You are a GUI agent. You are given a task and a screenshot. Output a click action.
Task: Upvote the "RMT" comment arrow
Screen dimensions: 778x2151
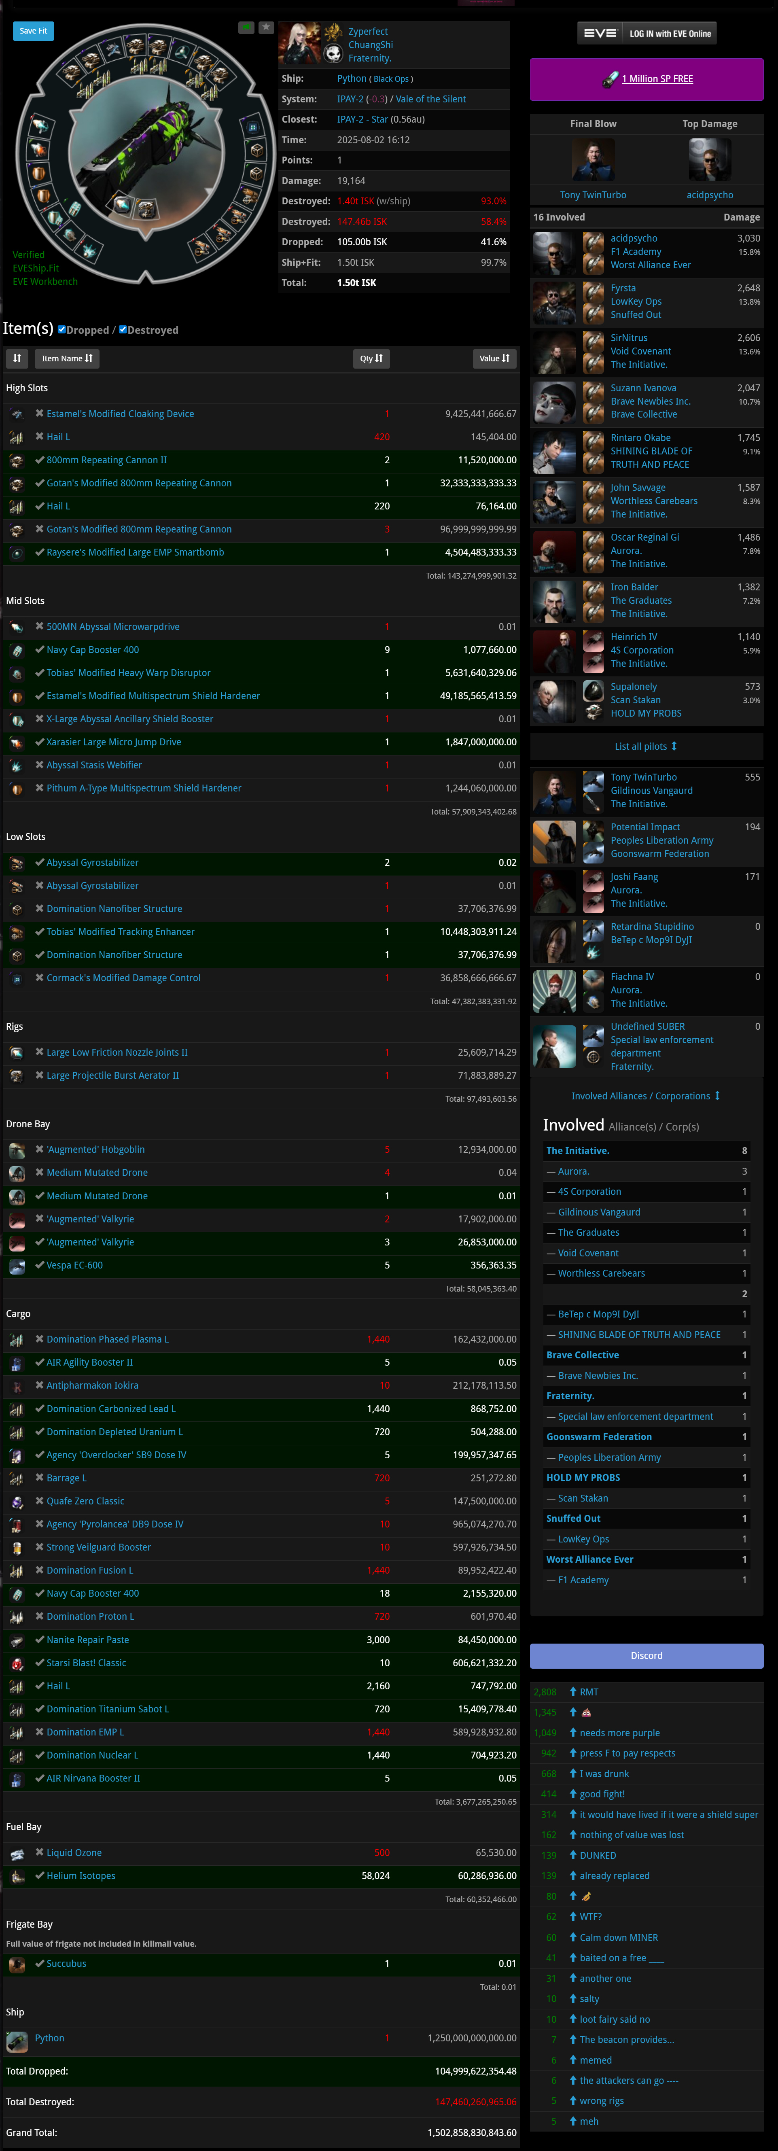click(572, 1692)
